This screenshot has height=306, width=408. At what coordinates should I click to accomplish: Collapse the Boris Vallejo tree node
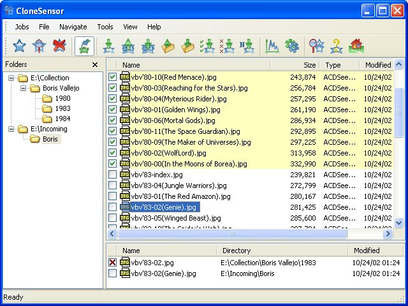coord(23,88)
